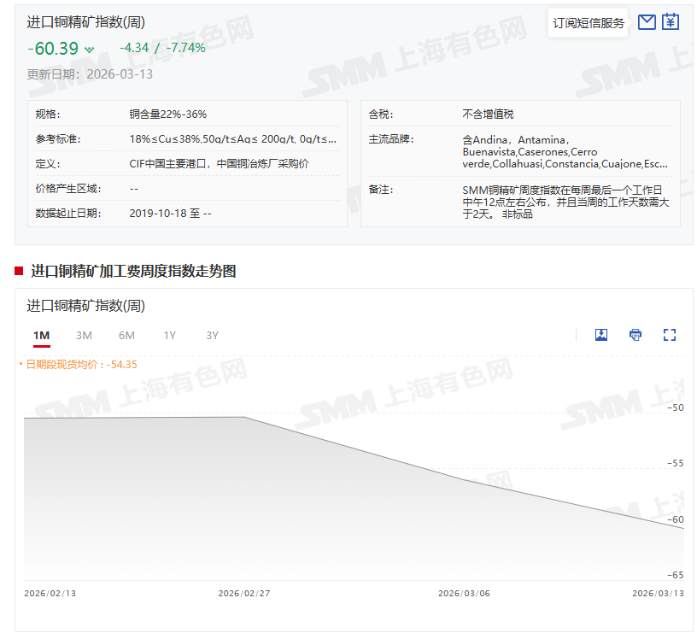The width and height of the screenshot is (697, 639).
Task: Click the calendar price icon beside the envelope
Action: pos(671,22)
